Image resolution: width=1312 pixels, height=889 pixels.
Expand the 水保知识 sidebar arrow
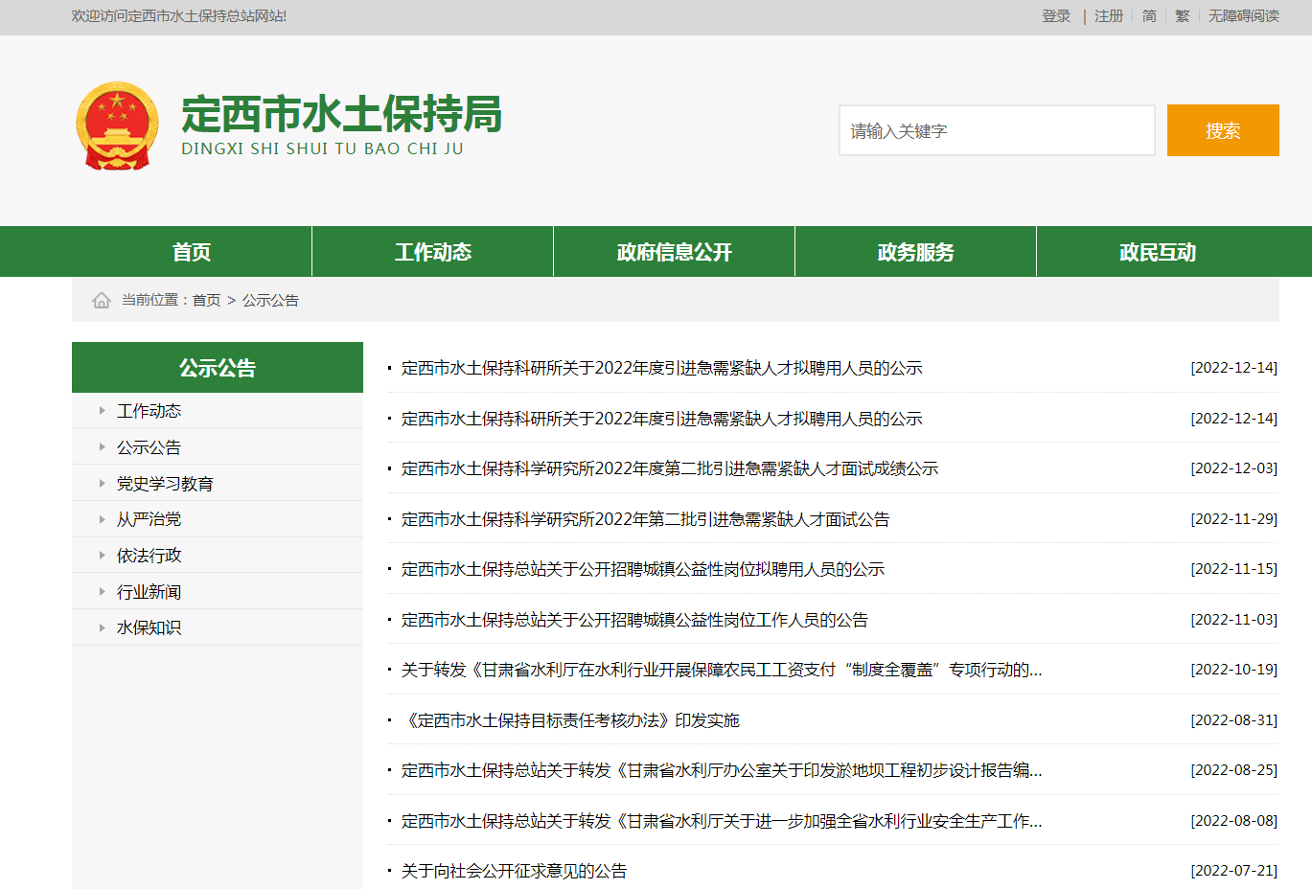coord(102,627)
